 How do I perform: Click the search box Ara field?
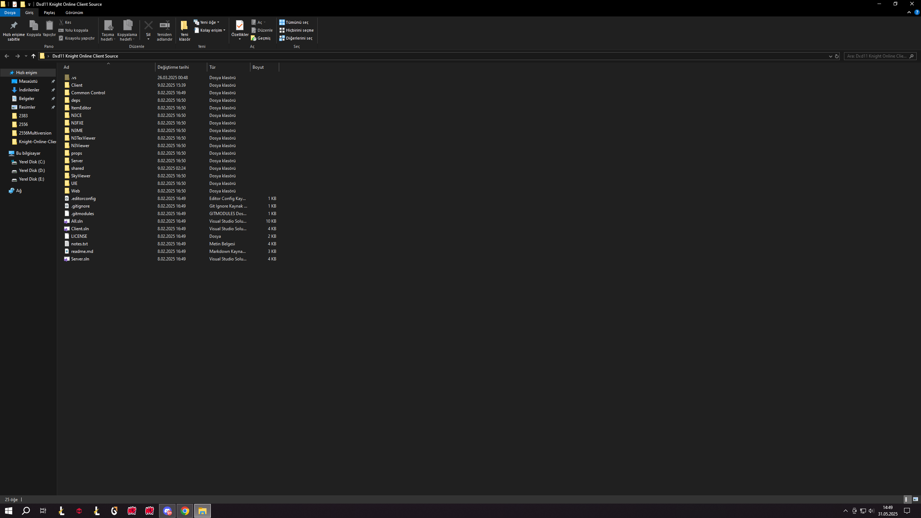pos(880,56)
